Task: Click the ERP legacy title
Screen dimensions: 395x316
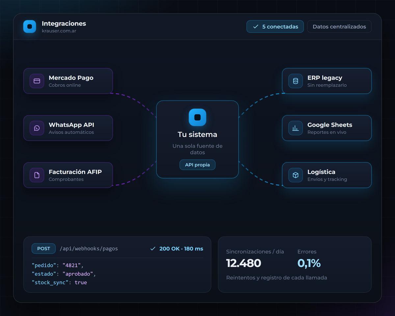Action: pos(325,78)
